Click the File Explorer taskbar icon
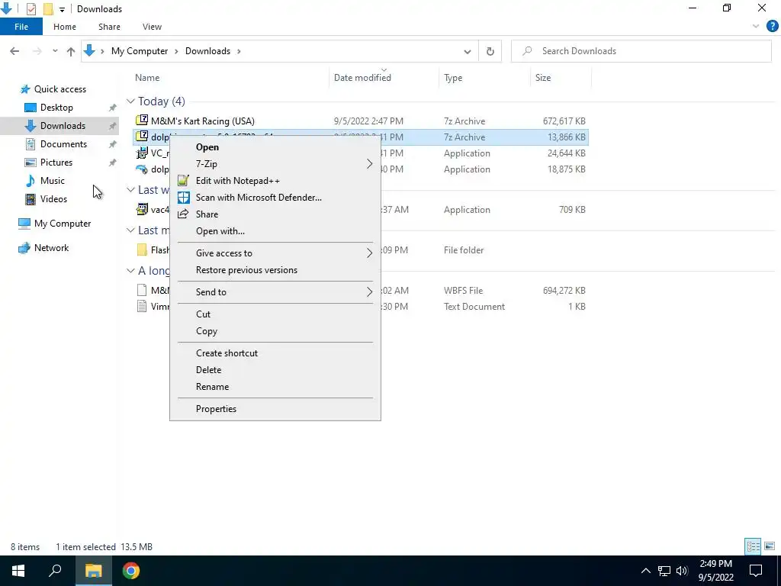Screen dimensions: 781x586 coord(93,571)
